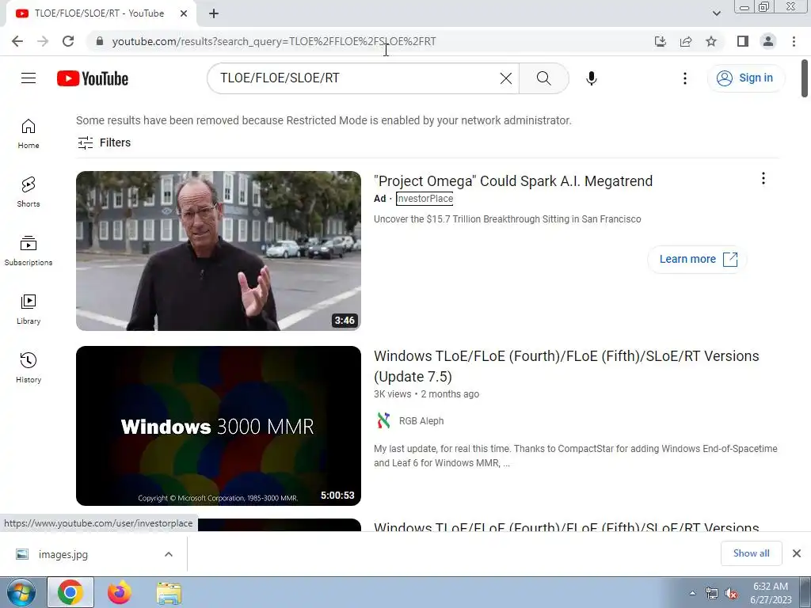This screenshot has width=811, height=608.
Task: Open the YouTube hamburger guide menu
Action: [29, 78]
